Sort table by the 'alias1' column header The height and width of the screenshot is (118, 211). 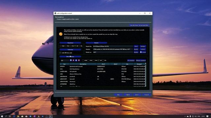pyautogui.click(x=103, y=64)
